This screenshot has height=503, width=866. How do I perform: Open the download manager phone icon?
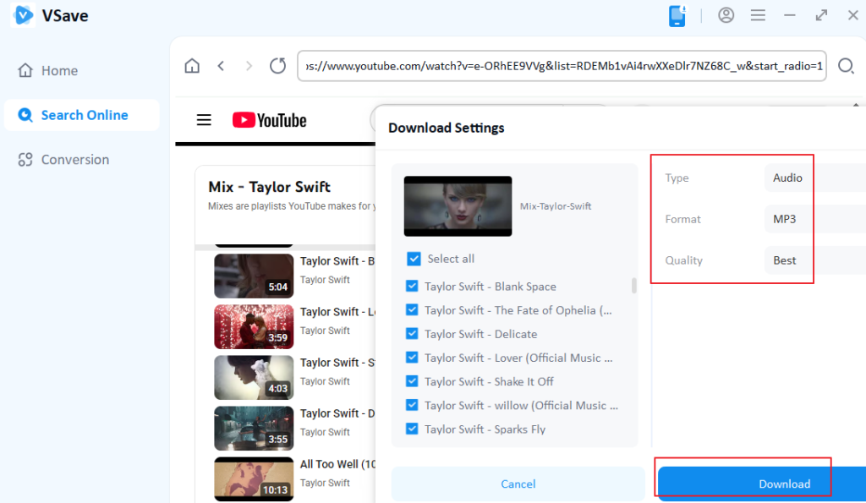677,16
